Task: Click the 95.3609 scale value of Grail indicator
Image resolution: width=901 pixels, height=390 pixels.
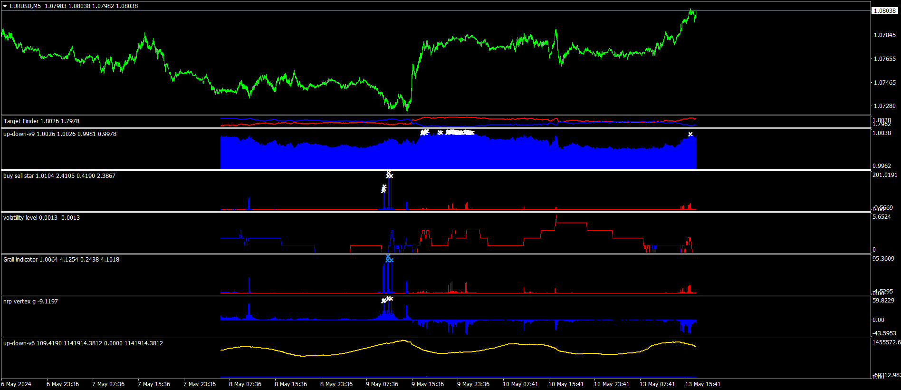Action: 883,259
